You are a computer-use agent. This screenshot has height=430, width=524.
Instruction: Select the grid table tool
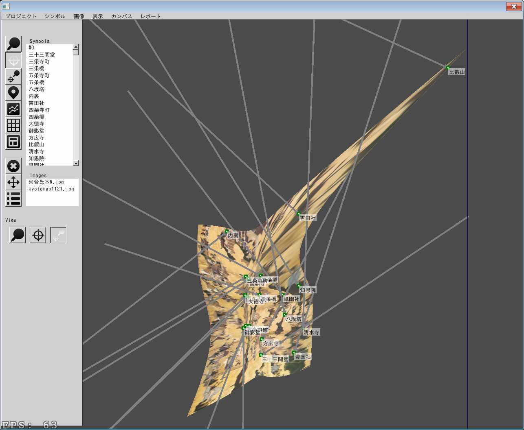tap(13, 125)
